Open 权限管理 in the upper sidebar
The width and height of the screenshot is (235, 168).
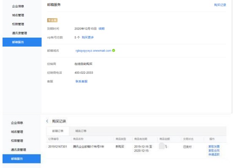click(18, 24)
